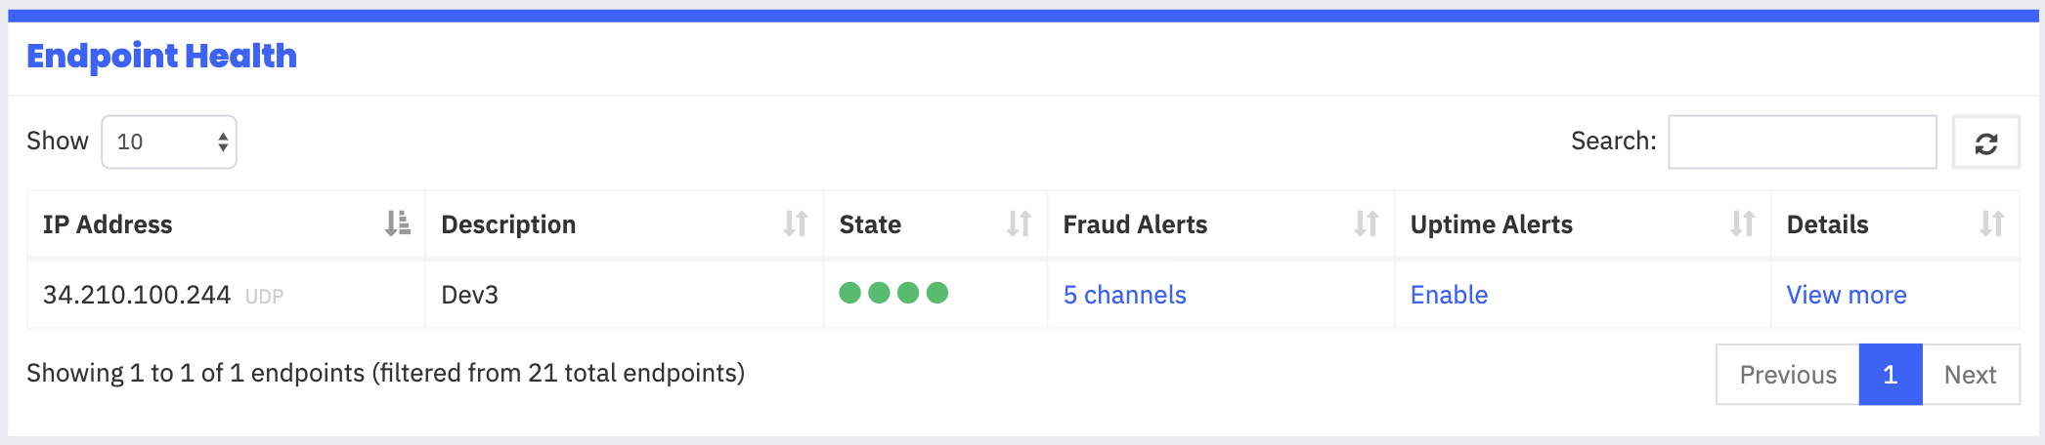
Task: Click the last green state dot
Action: [x=937, y=293]
